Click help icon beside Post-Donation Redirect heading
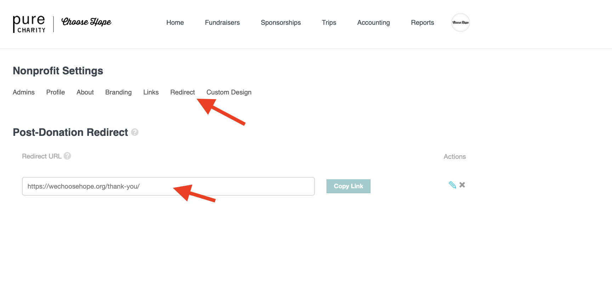 point(135,132)
